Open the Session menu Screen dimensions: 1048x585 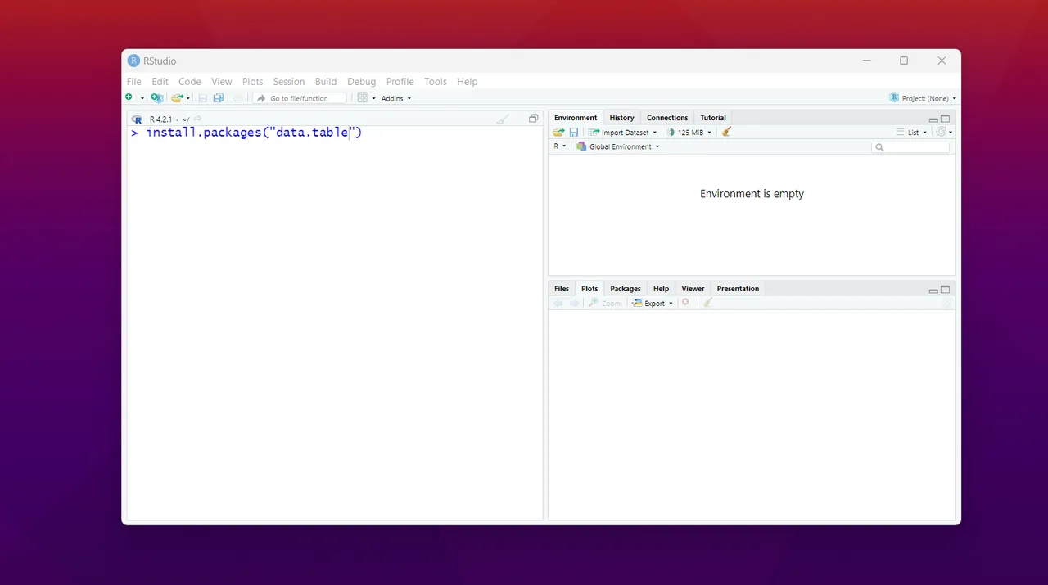pos(289,82)
